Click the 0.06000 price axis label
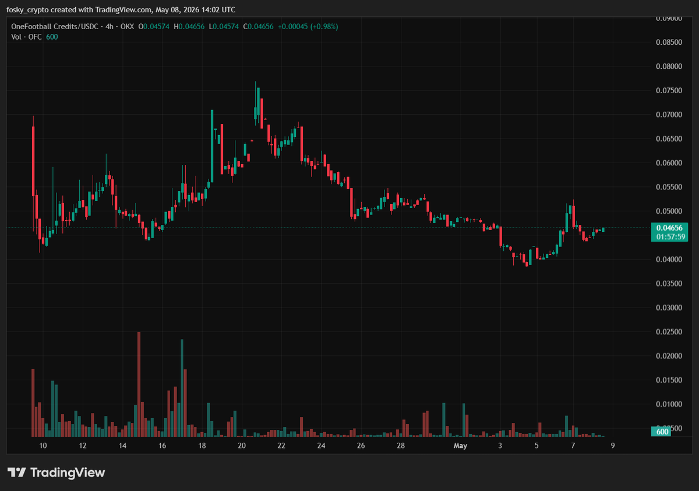 669,163
